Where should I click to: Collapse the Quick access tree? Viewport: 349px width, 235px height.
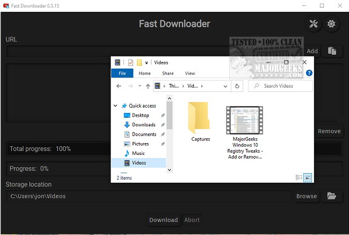coord(116,106)
